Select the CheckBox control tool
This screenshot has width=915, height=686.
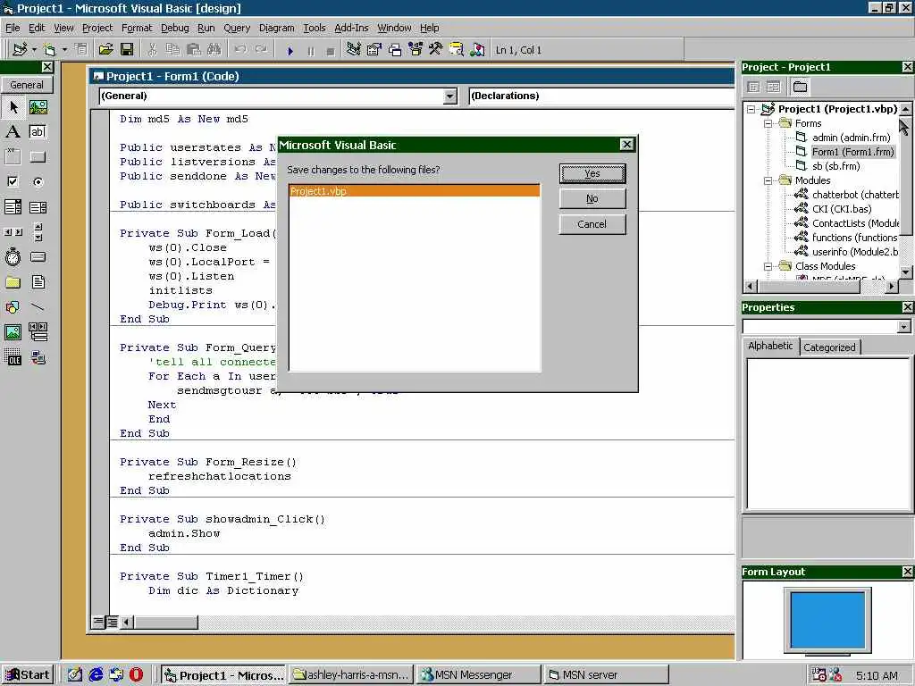tap(13, 182)
